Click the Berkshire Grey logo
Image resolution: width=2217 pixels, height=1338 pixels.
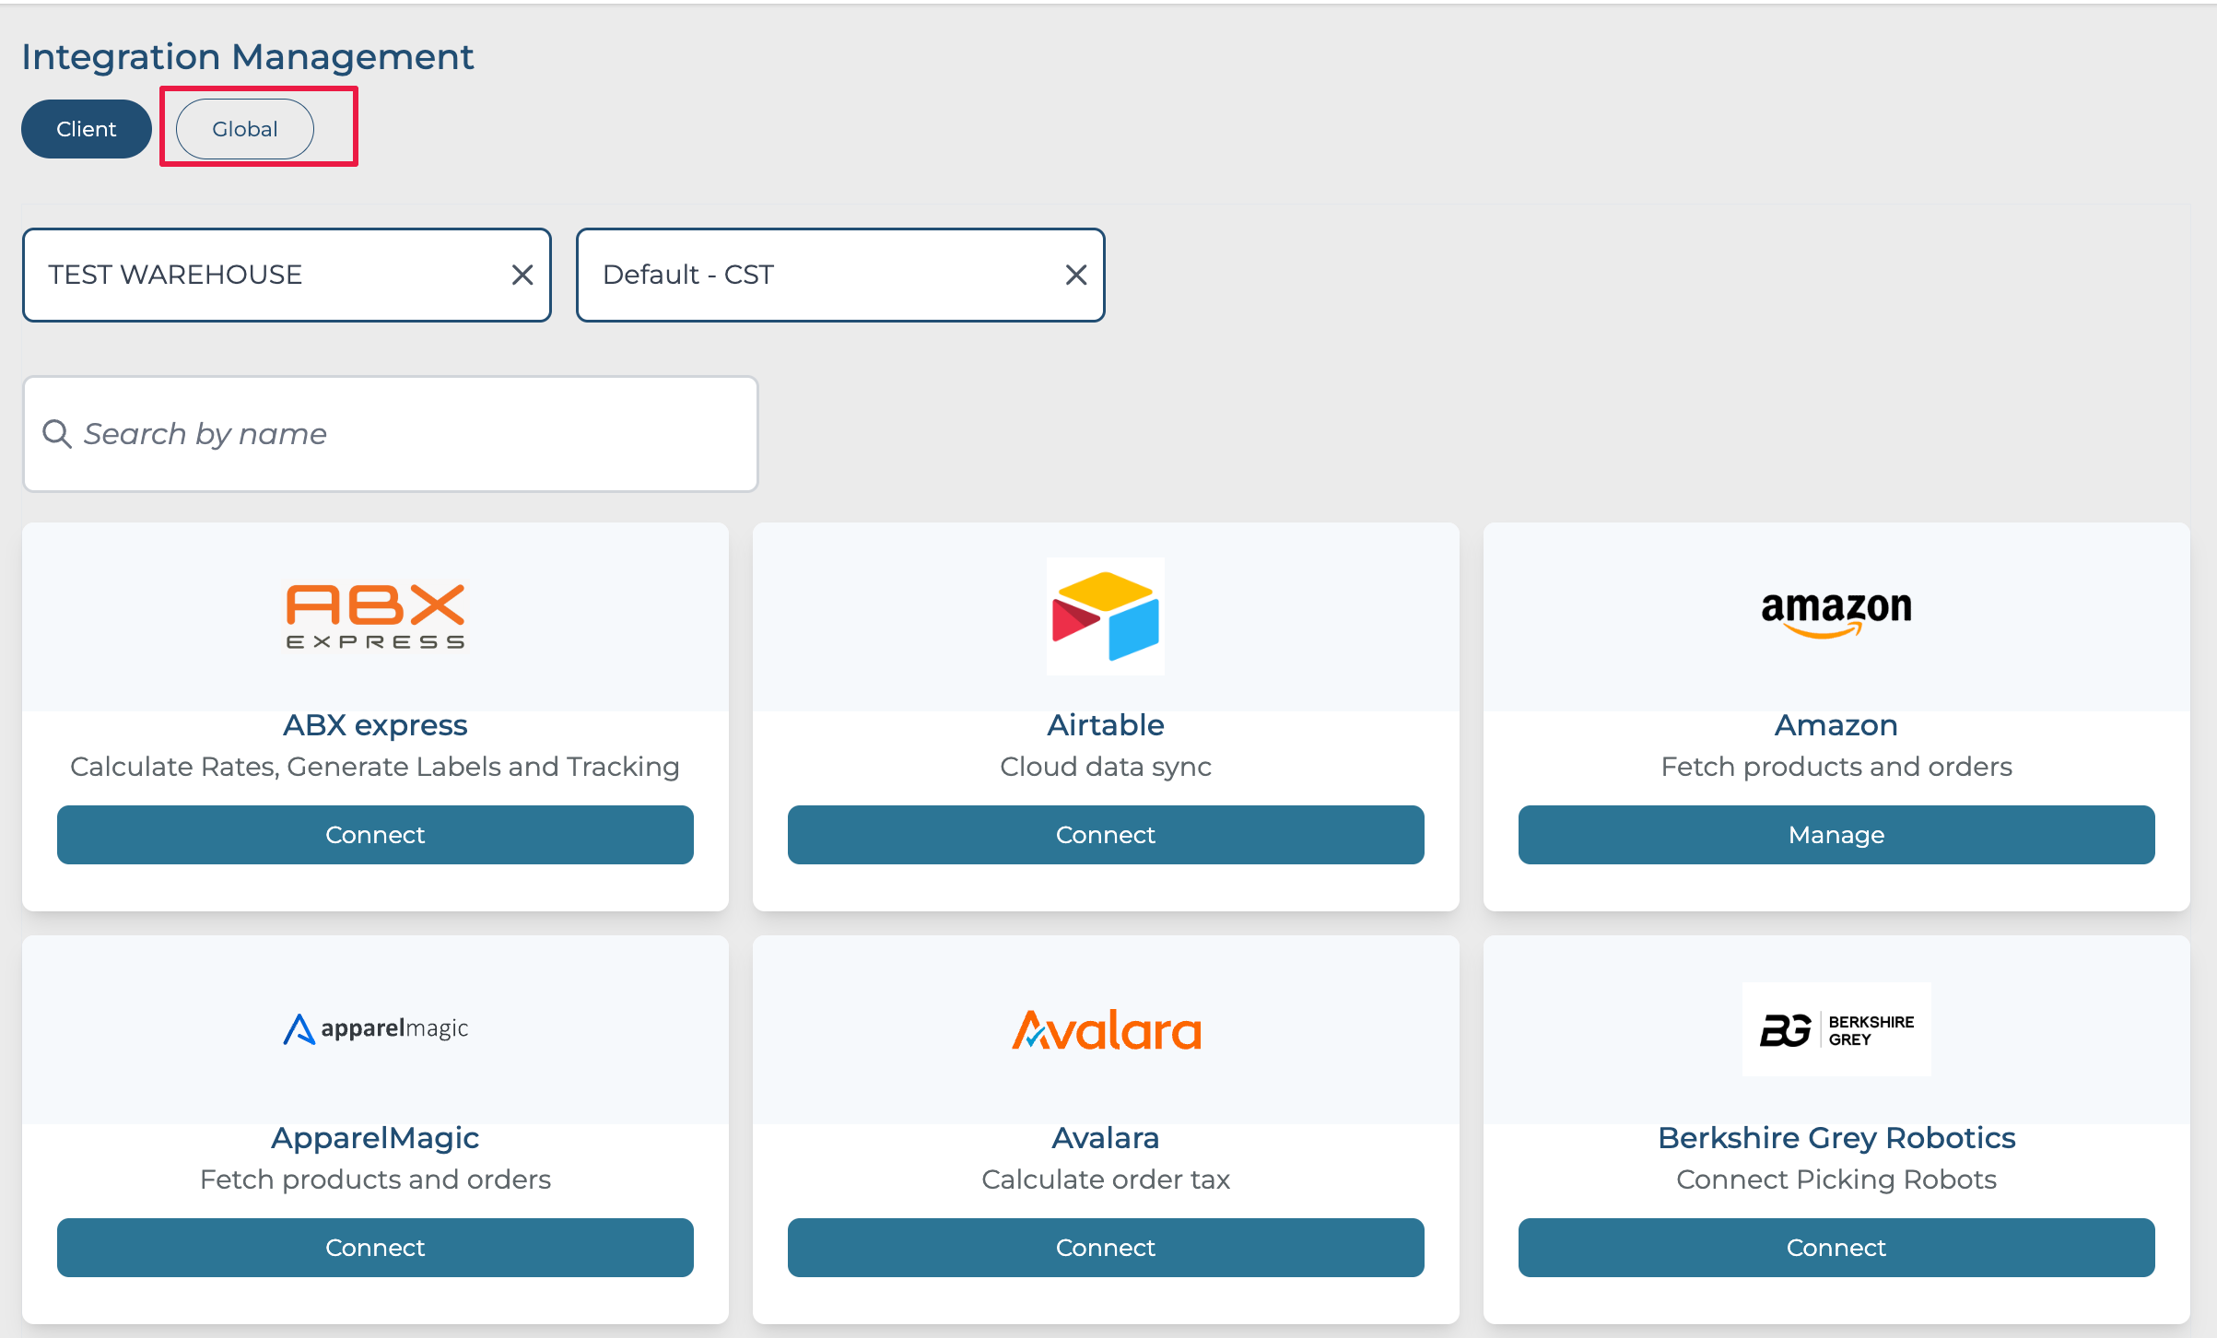point(1836,1029)
